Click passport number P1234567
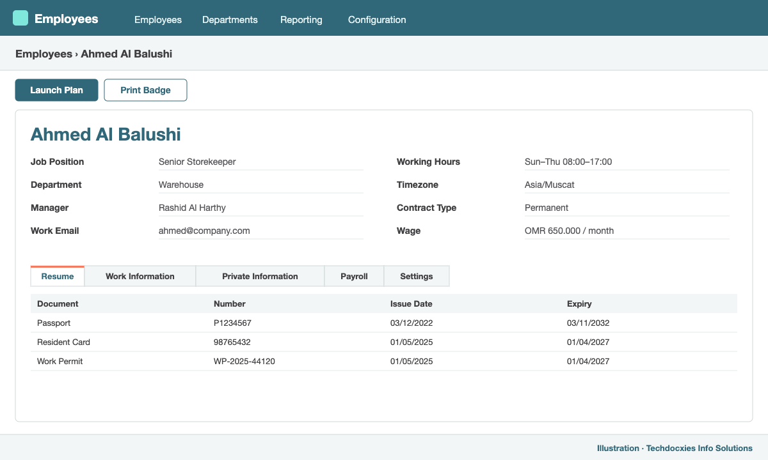This screenshot has width=768, height=460. click(x=232, y=323)
